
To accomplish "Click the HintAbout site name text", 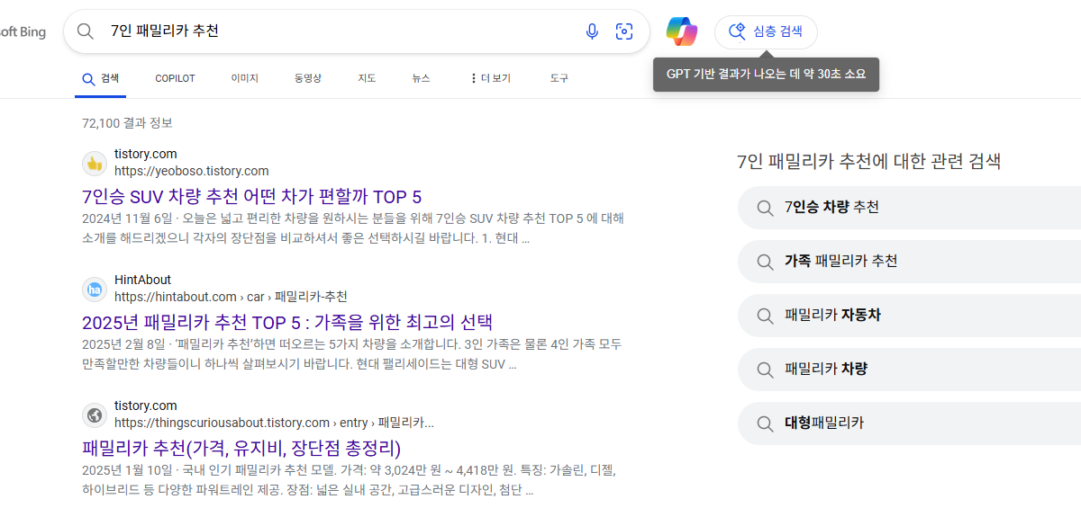I will [x=142, y=280].
